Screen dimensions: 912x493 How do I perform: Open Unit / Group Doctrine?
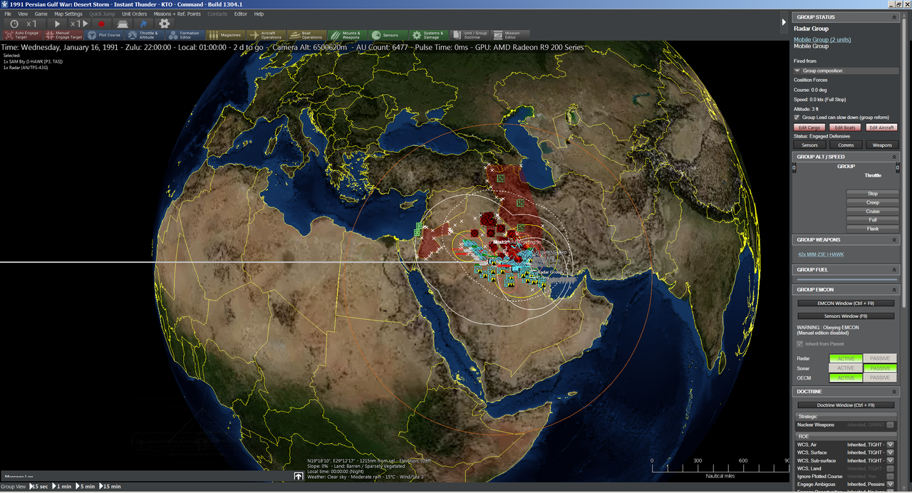[470, 35]
